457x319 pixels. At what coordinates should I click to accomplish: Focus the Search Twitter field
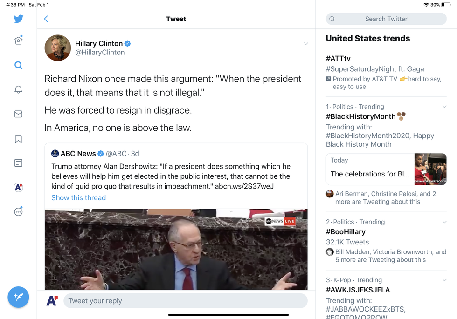386,19
